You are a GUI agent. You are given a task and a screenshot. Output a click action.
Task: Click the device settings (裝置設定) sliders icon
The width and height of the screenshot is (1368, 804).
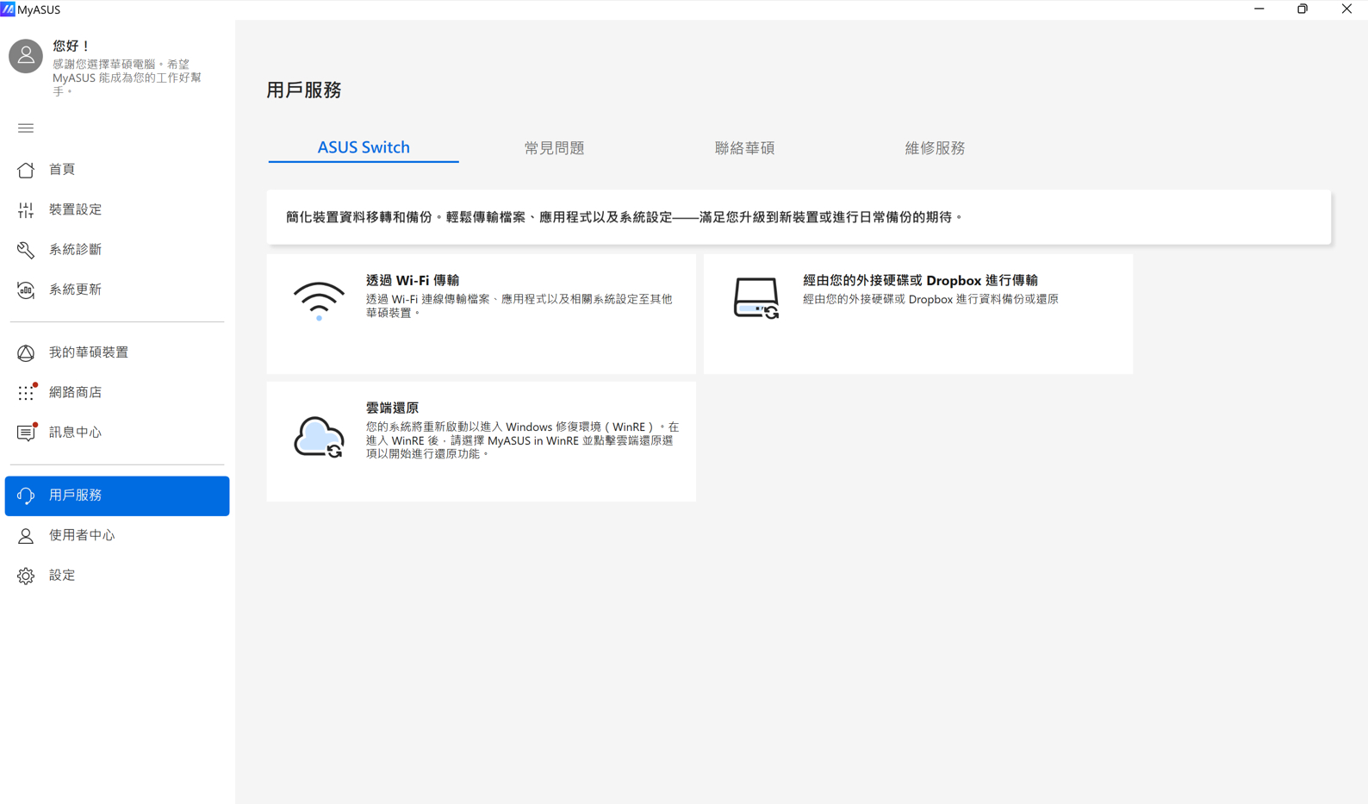click(x=26, y=209)
